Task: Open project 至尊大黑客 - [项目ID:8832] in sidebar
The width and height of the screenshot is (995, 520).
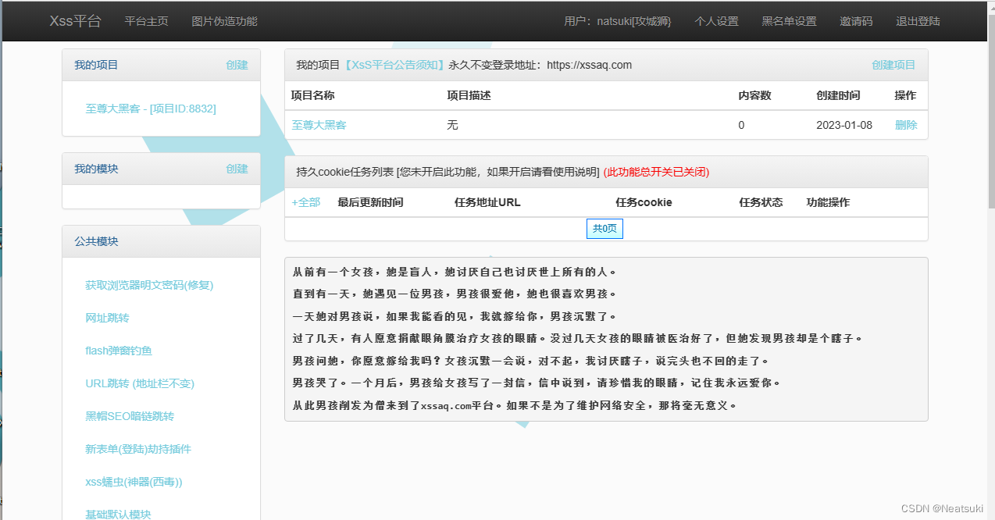Action: tap(151, 109)
